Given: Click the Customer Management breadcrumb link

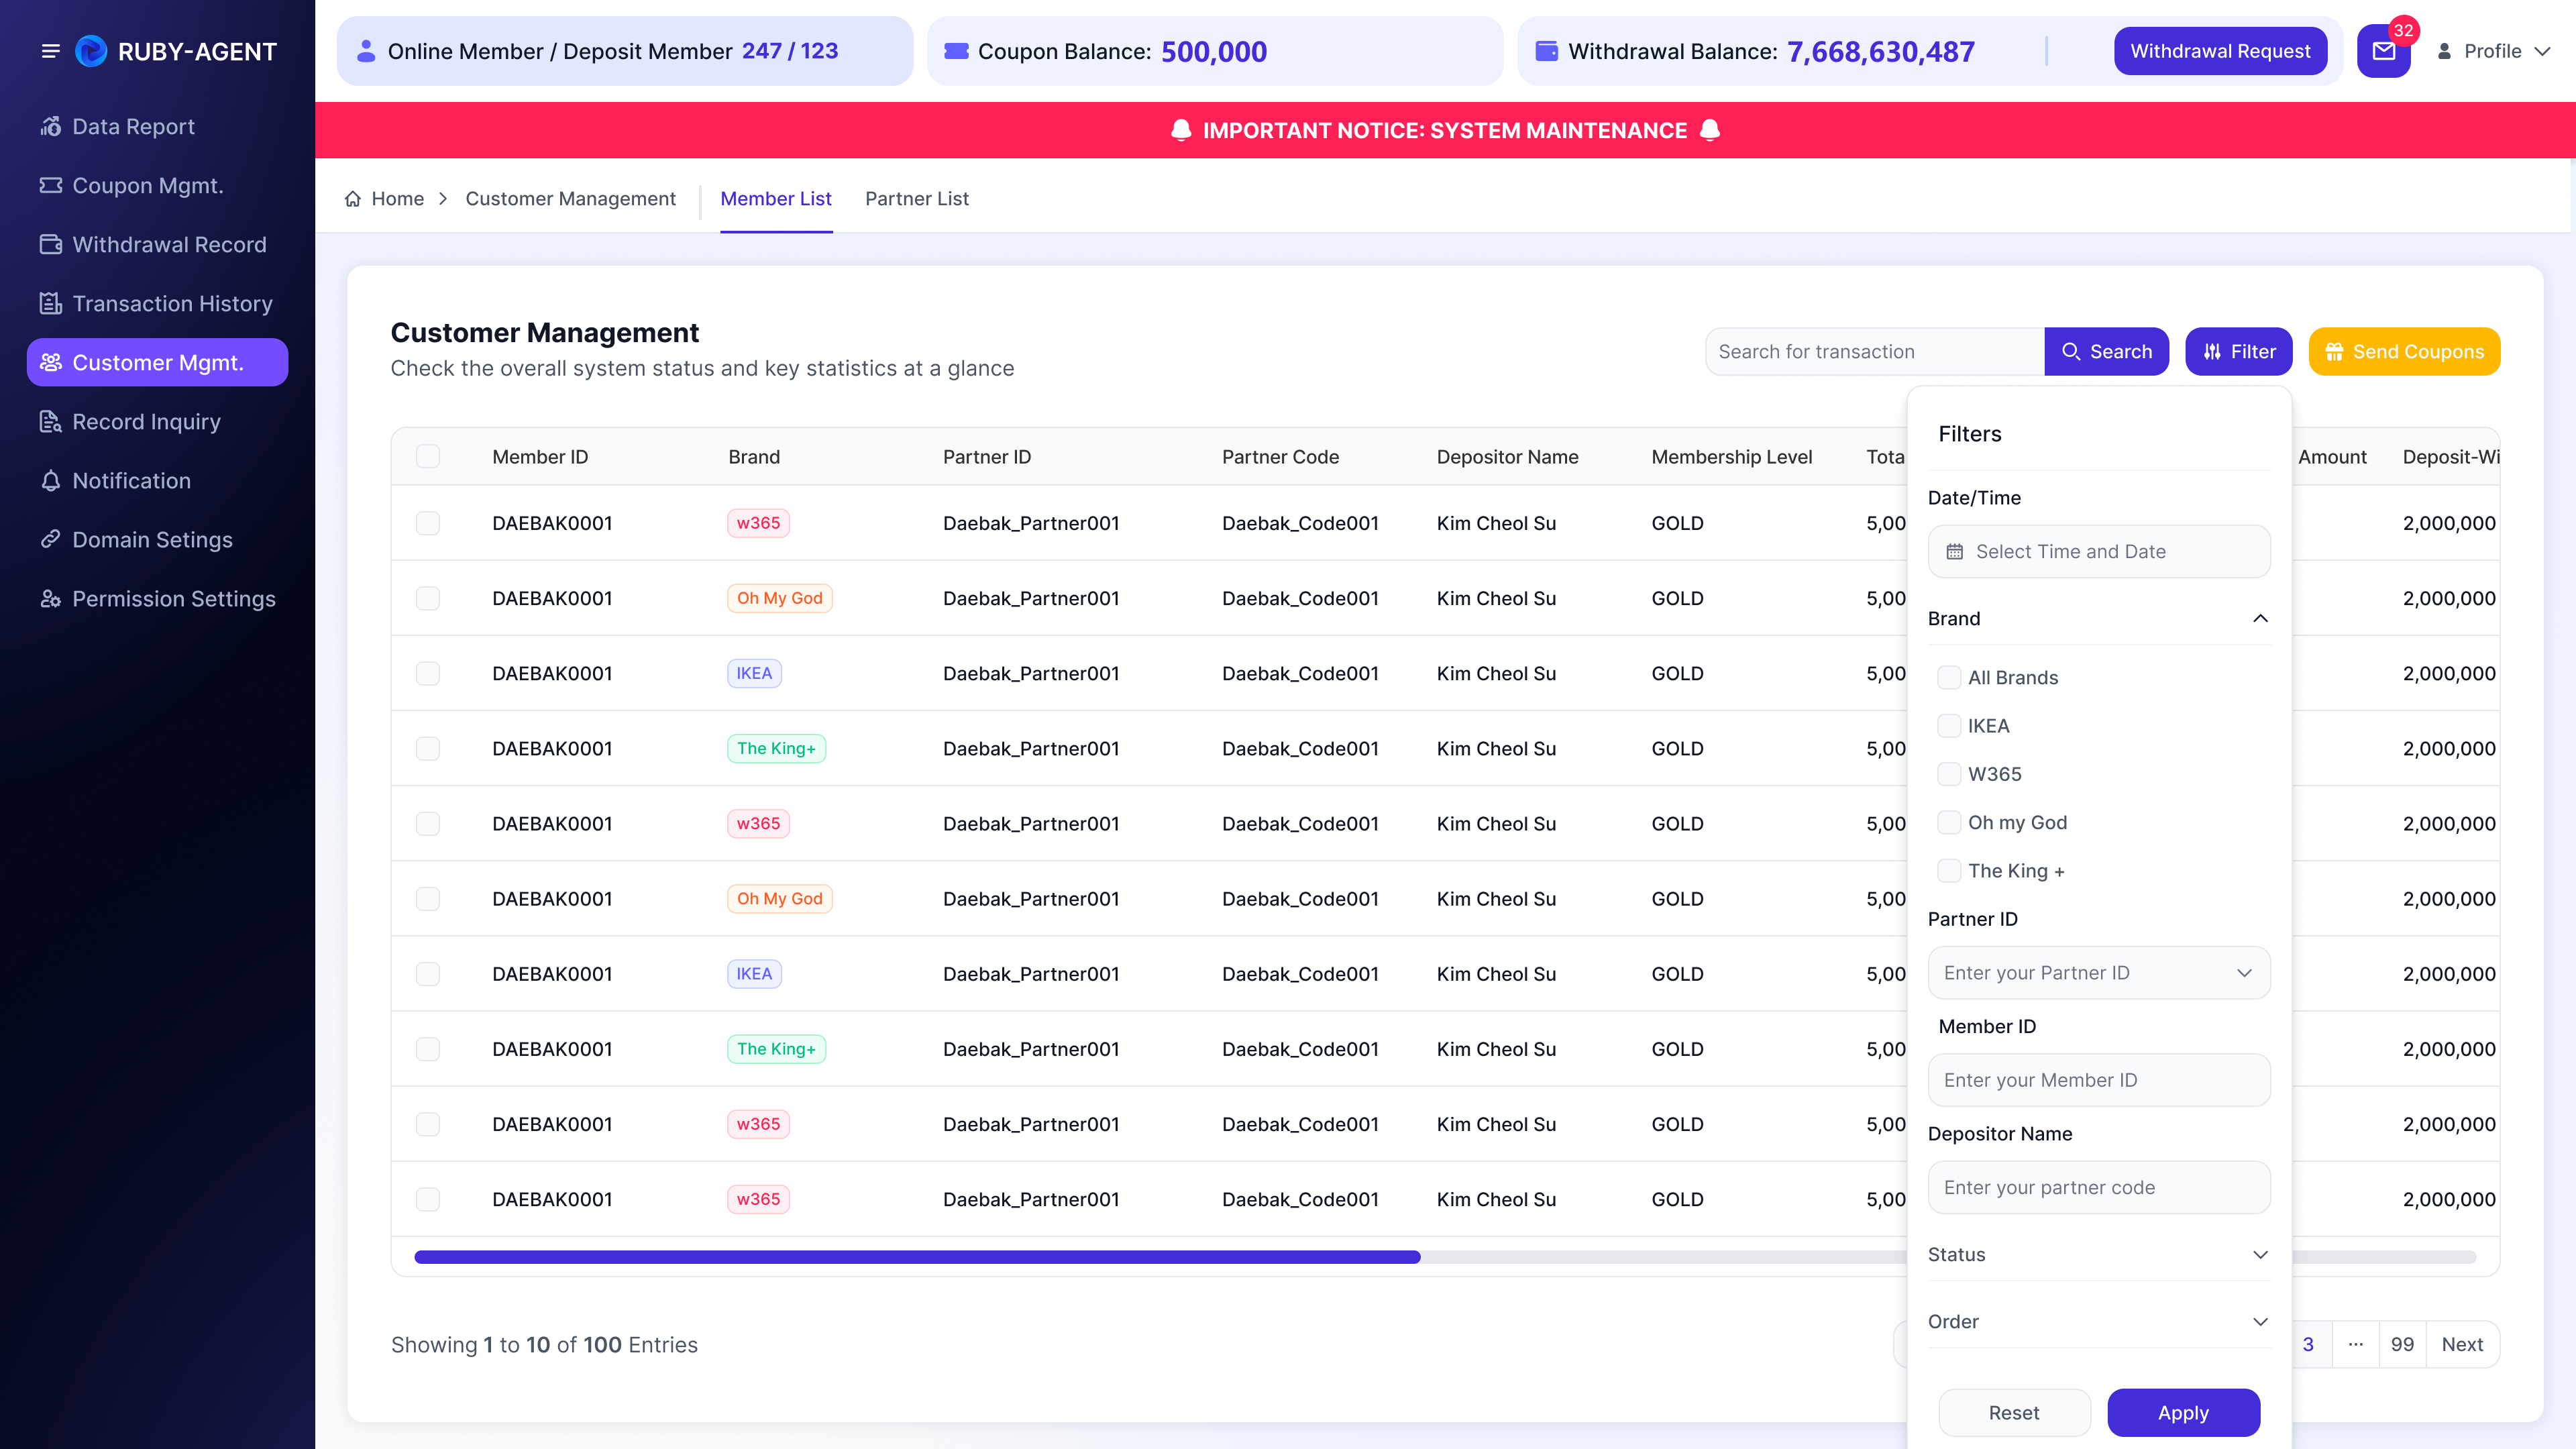Looking at the screenshot, I should tap(570, 199).
